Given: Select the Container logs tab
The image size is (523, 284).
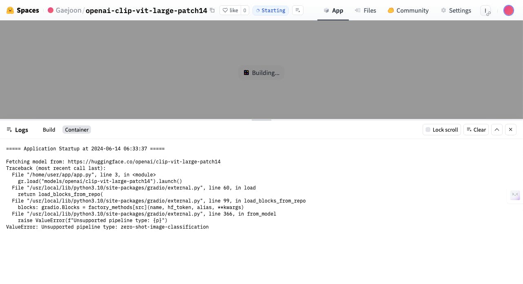Looking at the screenshot, I should point(77,130).
